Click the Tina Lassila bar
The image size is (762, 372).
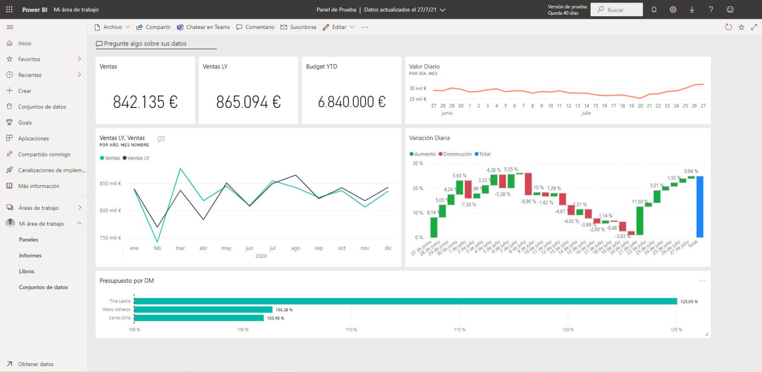(405, 301)
